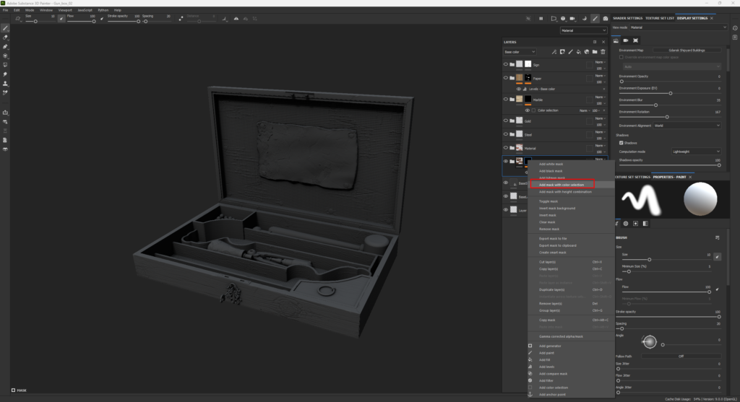Adjust the Environment Rotation slider
The width and height of the screenshot is (740, 402).
(x=666, y=116)
